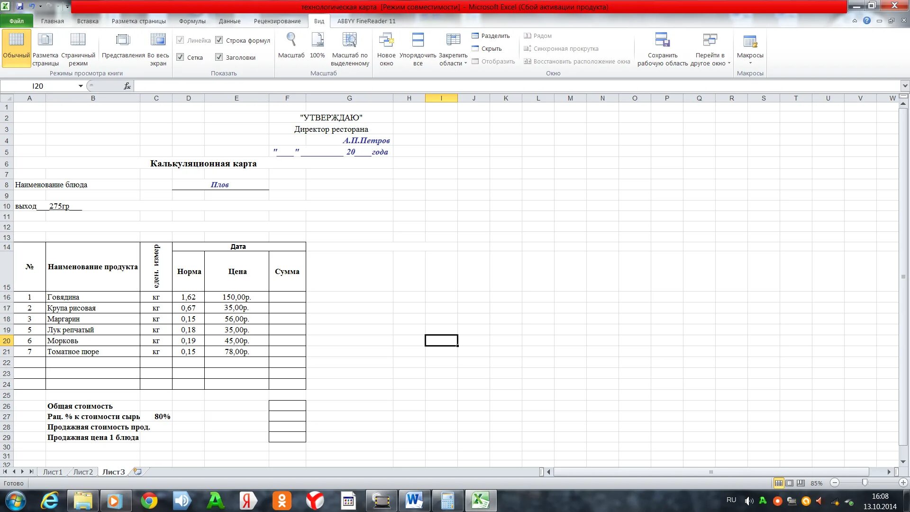Open the Формулы ribbon tab

click(192, 21)
